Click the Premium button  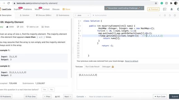coord(153,9)
